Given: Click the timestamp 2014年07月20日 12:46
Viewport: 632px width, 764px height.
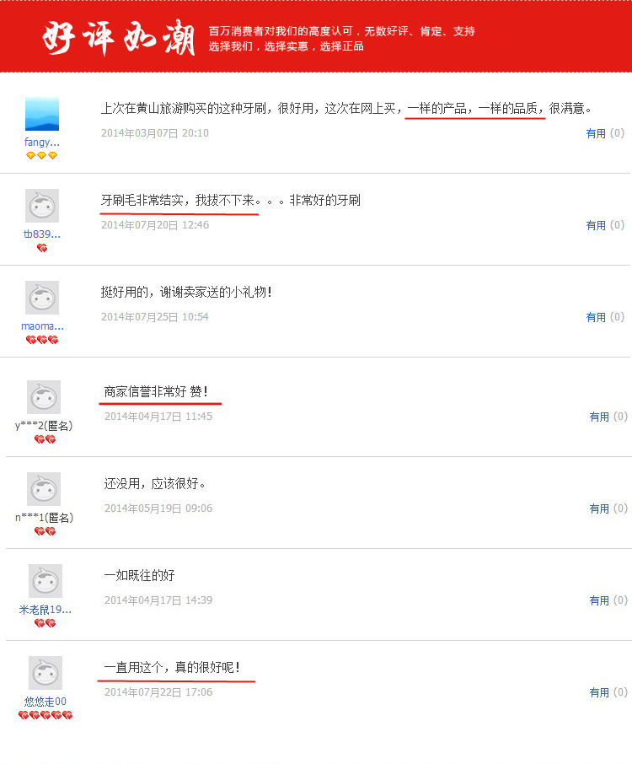Looking at the screenshot, I should [155, 225].
